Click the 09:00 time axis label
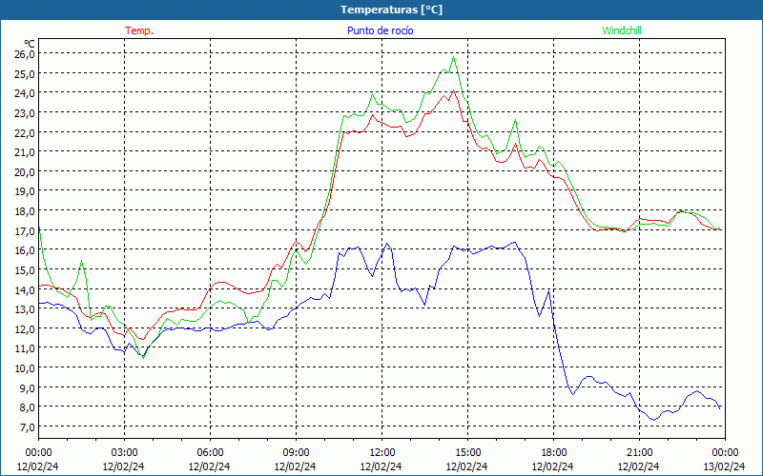This screenshot has width=763, height=476. [x=296, y=453]
